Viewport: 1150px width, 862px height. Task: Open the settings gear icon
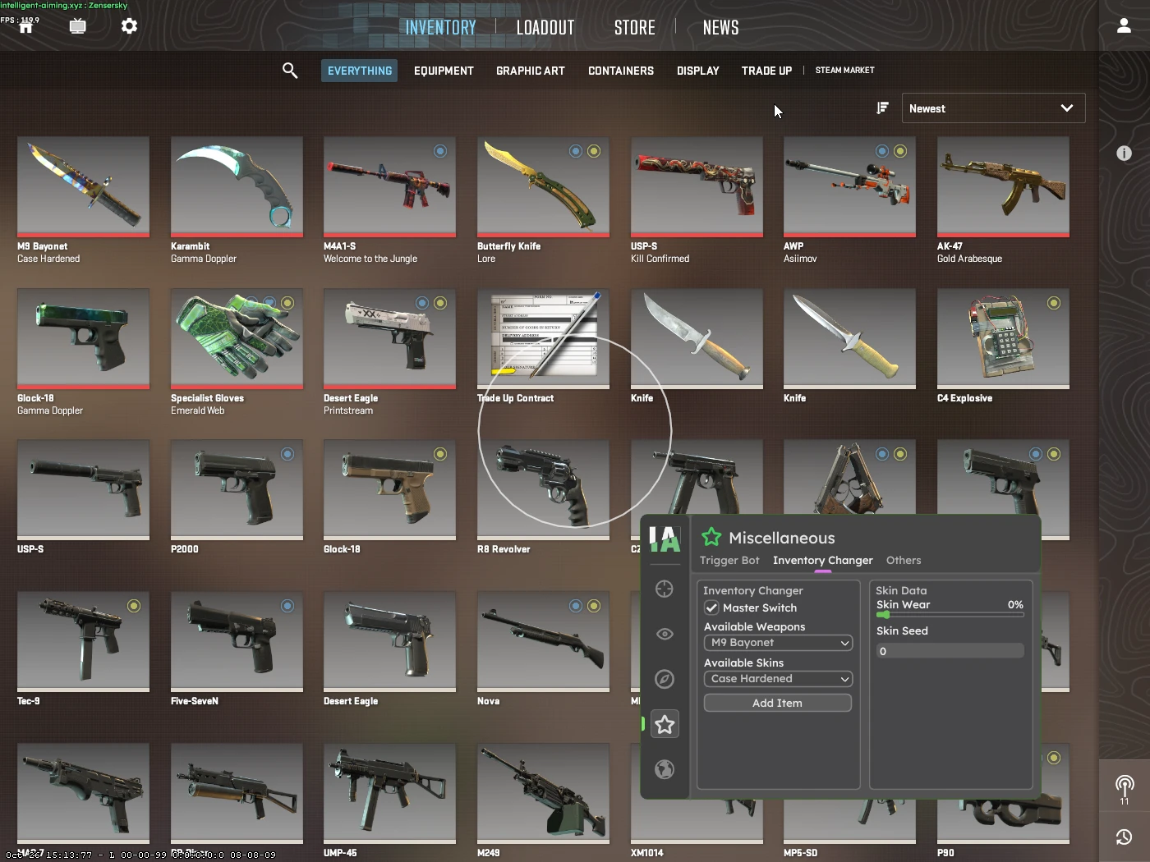(x=129, y=26)
